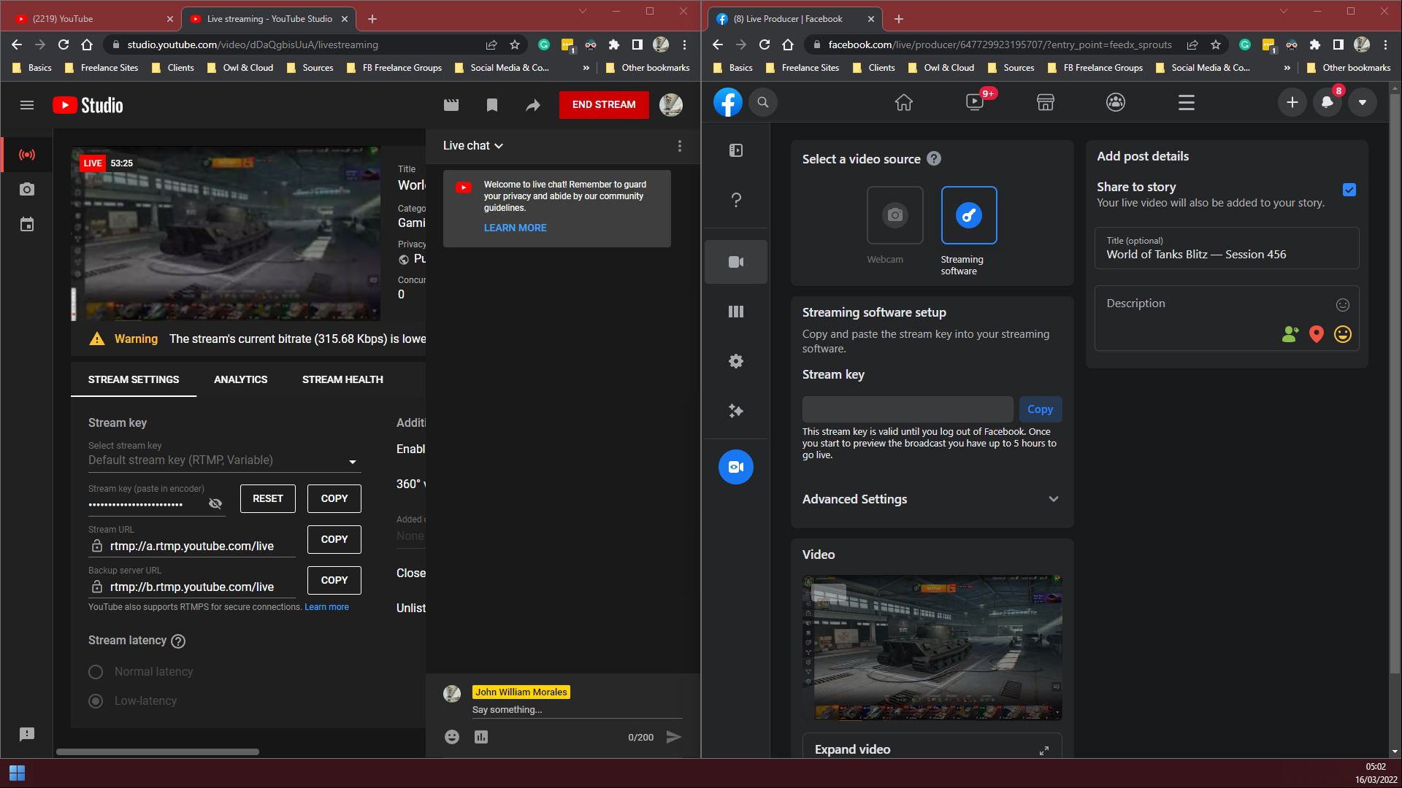
Task: Select Normal latency radio option
Action: (x=96, y=672)
